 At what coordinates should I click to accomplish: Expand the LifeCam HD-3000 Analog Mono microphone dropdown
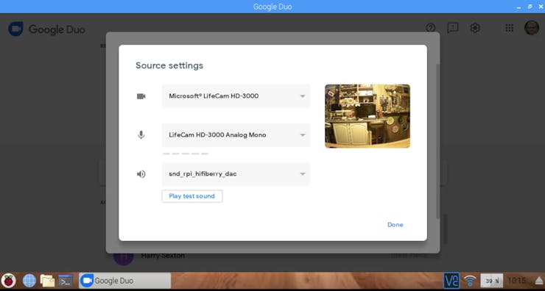[236, 135]
